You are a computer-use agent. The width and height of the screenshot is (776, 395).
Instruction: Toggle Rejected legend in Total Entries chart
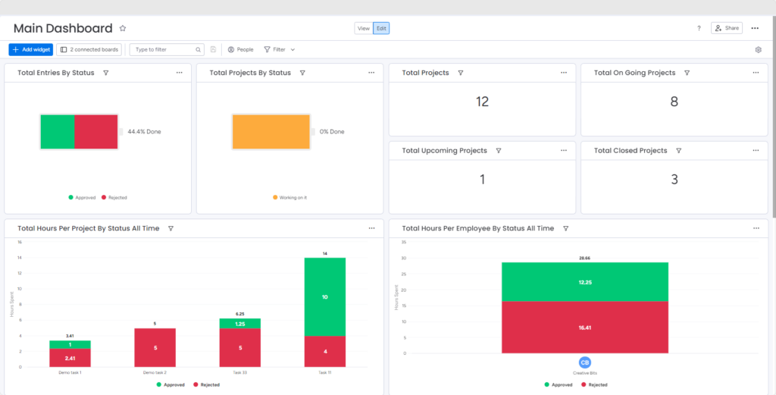pos(114,197)
